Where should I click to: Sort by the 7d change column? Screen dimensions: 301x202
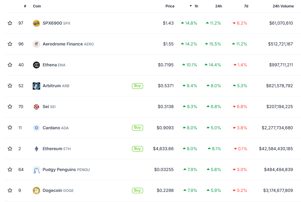[246, 6]
